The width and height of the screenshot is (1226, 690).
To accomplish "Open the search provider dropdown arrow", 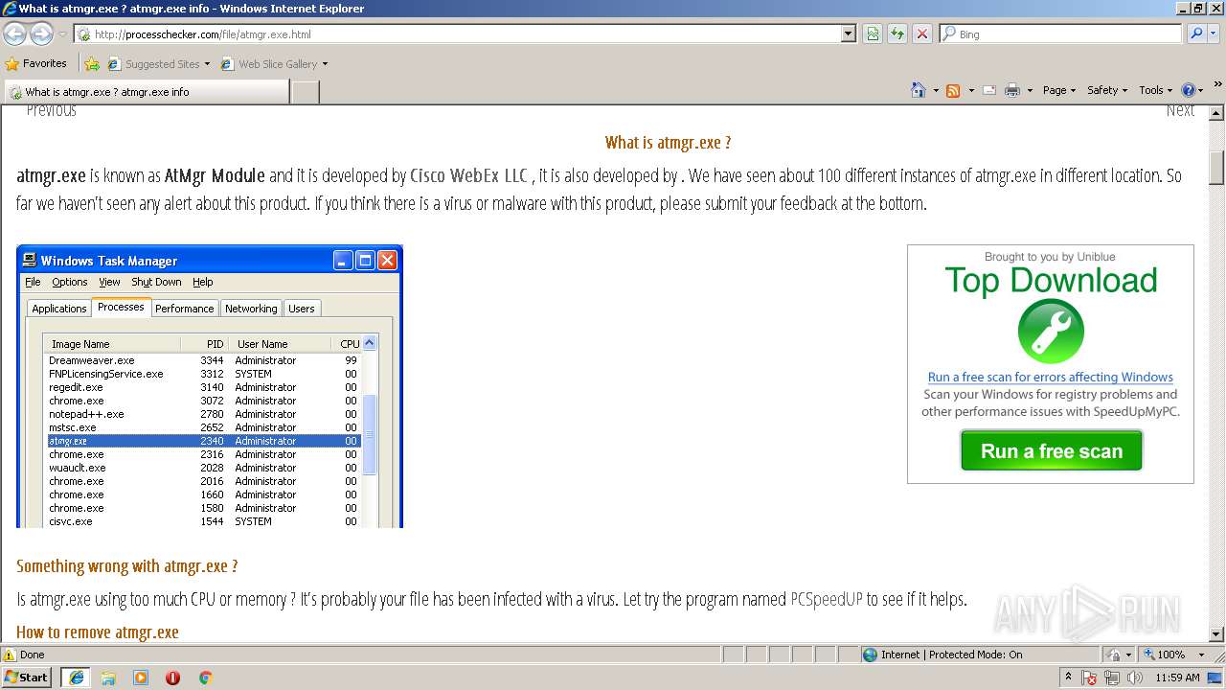I will click(1214, 34).
